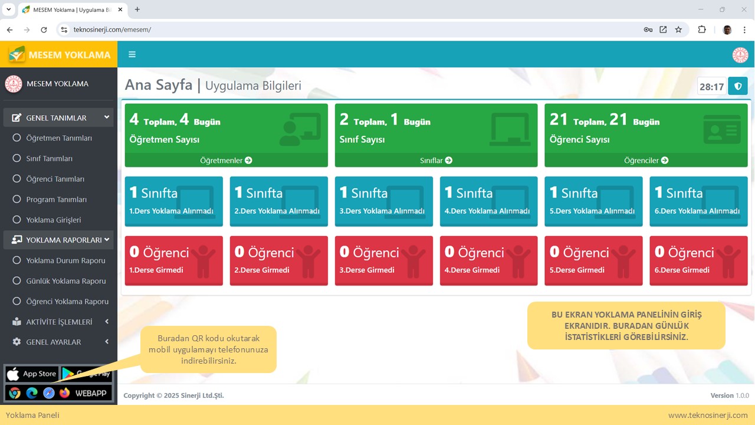This screenshot has height=425, width=755.
Task: Open the browser extensions puzzle icon
Action: tap(702, 30)
